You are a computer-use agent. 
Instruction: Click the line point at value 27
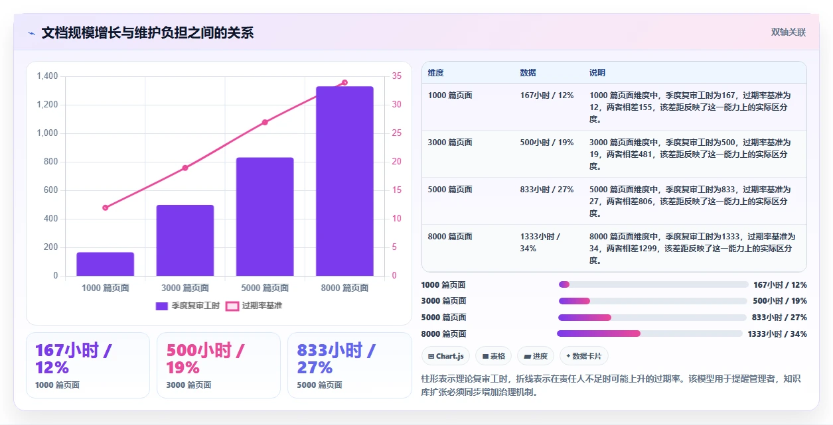coord(265,122)
